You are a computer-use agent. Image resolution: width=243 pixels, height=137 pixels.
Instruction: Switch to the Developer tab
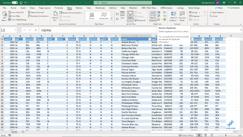click(x=100, y=8)
